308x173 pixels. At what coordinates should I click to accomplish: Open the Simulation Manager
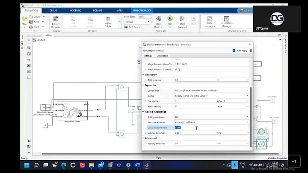coord(226,22)
